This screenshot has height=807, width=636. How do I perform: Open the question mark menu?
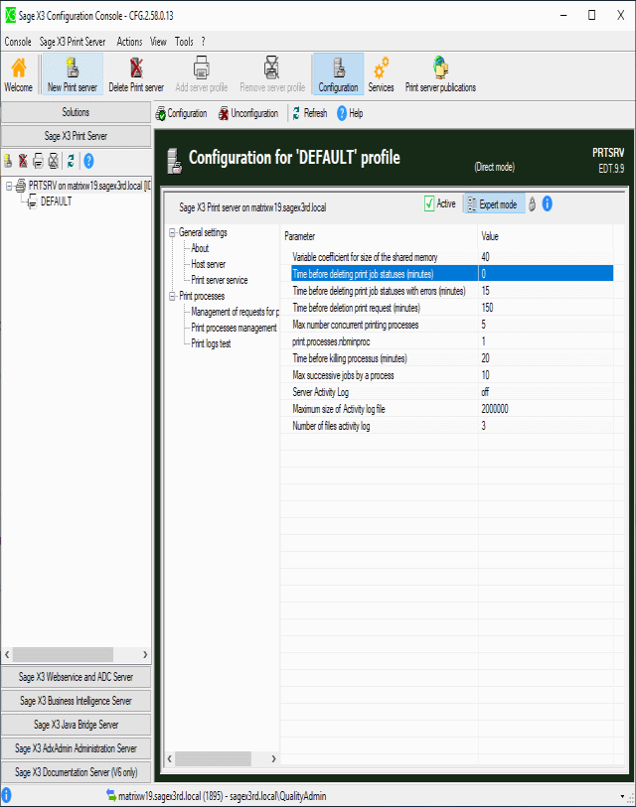pyautogui.click(x=203, y=42)
